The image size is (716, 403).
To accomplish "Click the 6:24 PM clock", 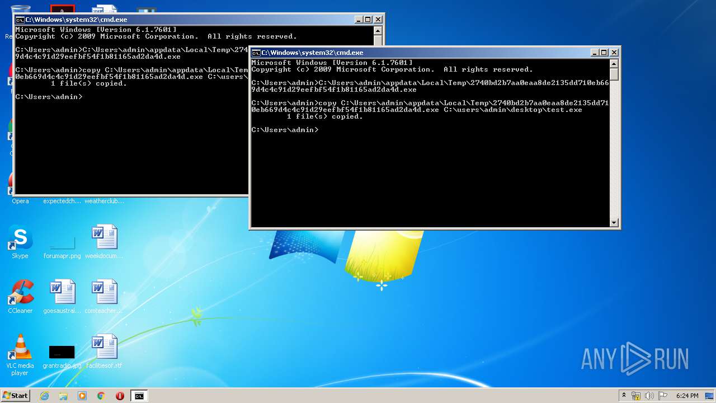I will point(687,396).
